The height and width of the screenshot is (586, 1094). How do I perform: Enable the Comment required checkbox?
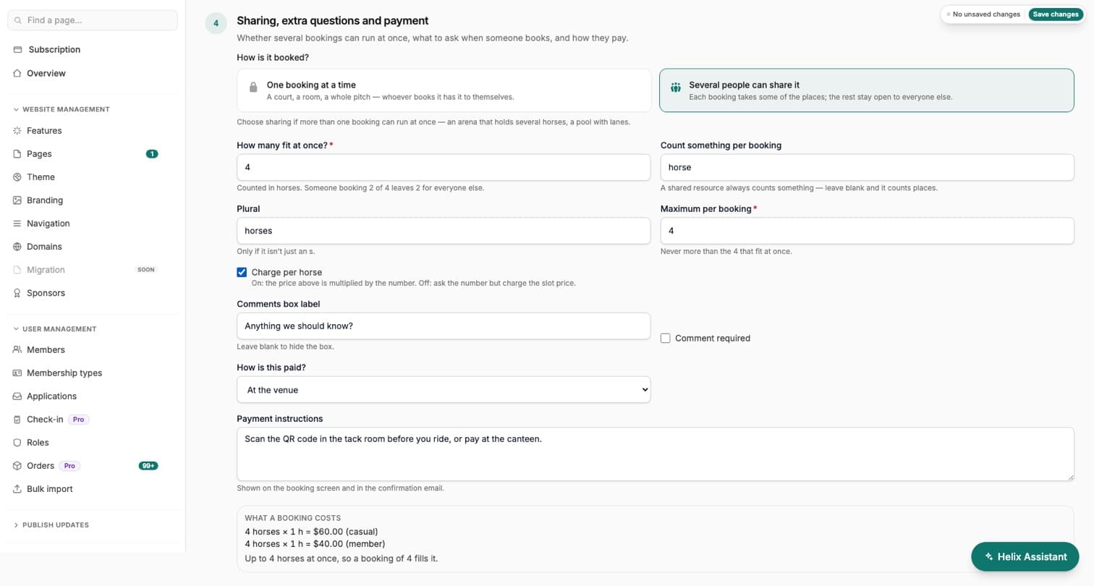point(666,338)
